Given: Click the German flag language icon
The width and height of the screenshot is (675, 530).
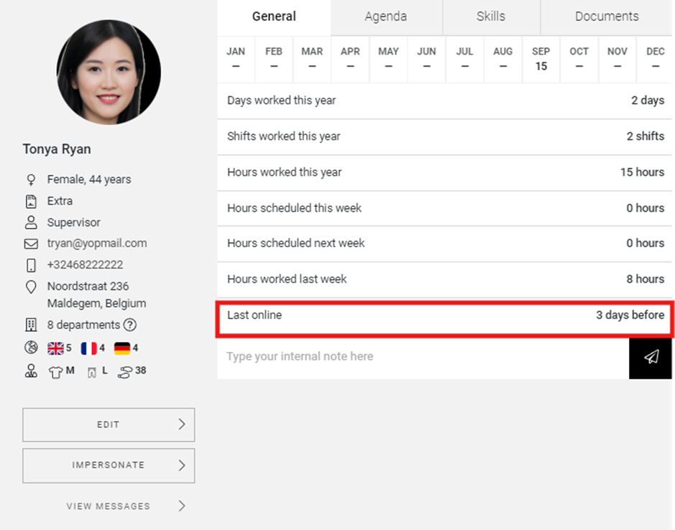Looking at the screenshot, I should (x=121, y=348).
